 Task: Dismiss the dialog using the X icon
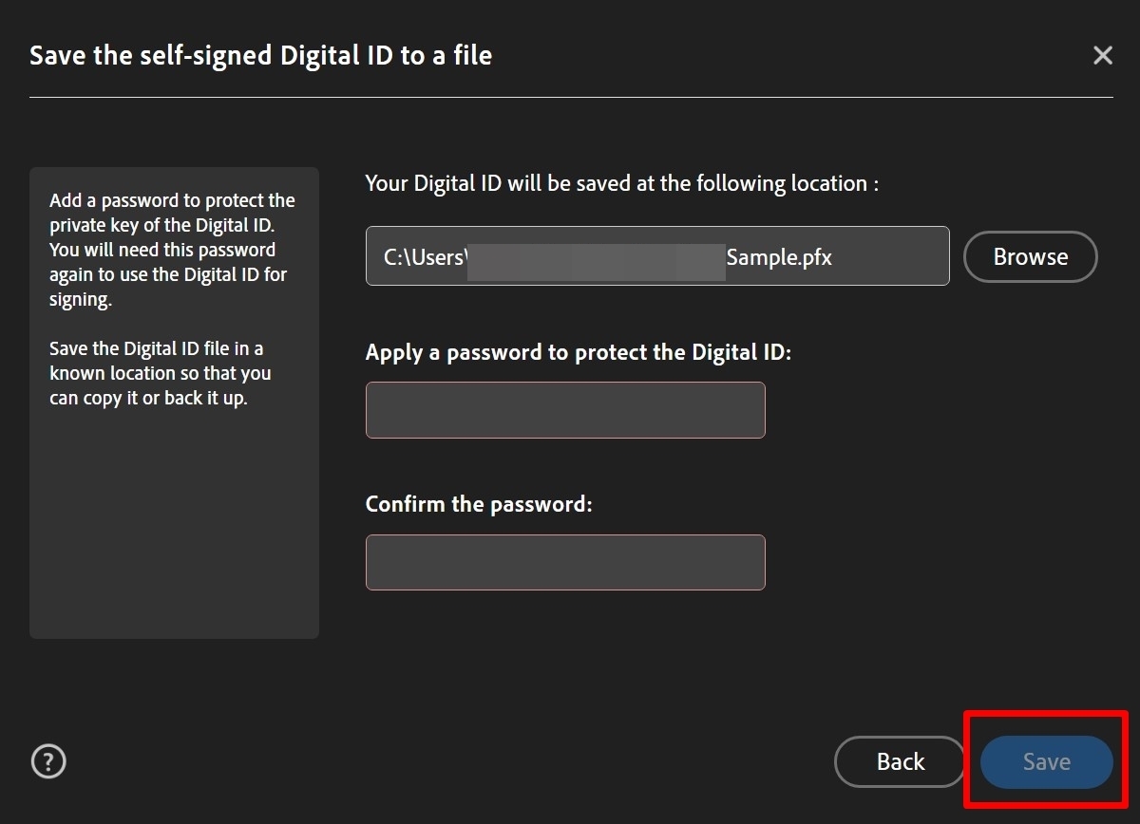click(1102, 54)
